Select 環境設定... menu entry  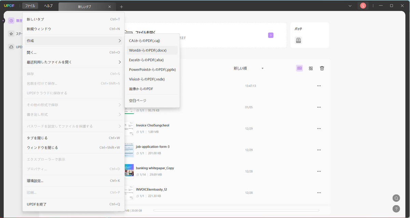click(73, 180)
